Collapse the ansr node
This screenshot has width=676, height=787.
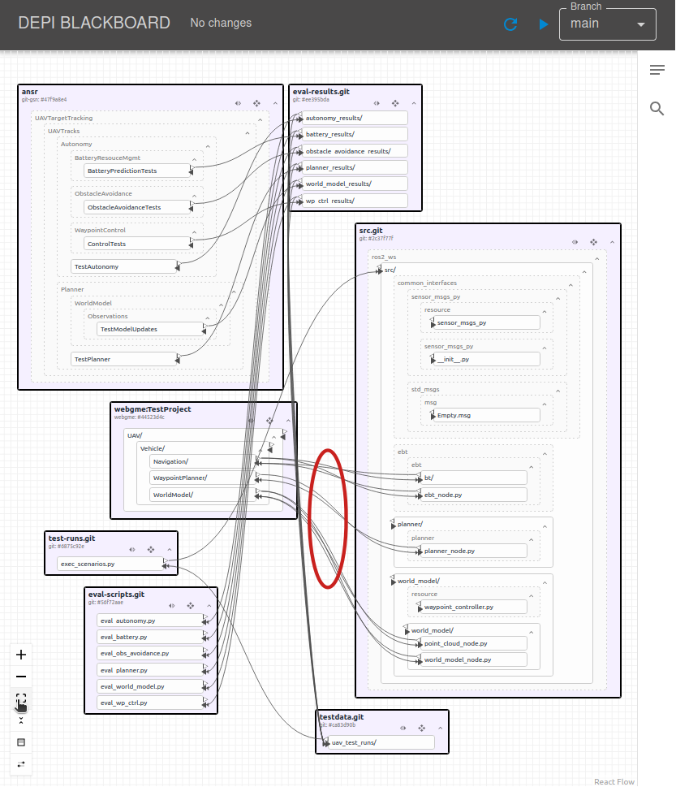(x=275, y=103)
